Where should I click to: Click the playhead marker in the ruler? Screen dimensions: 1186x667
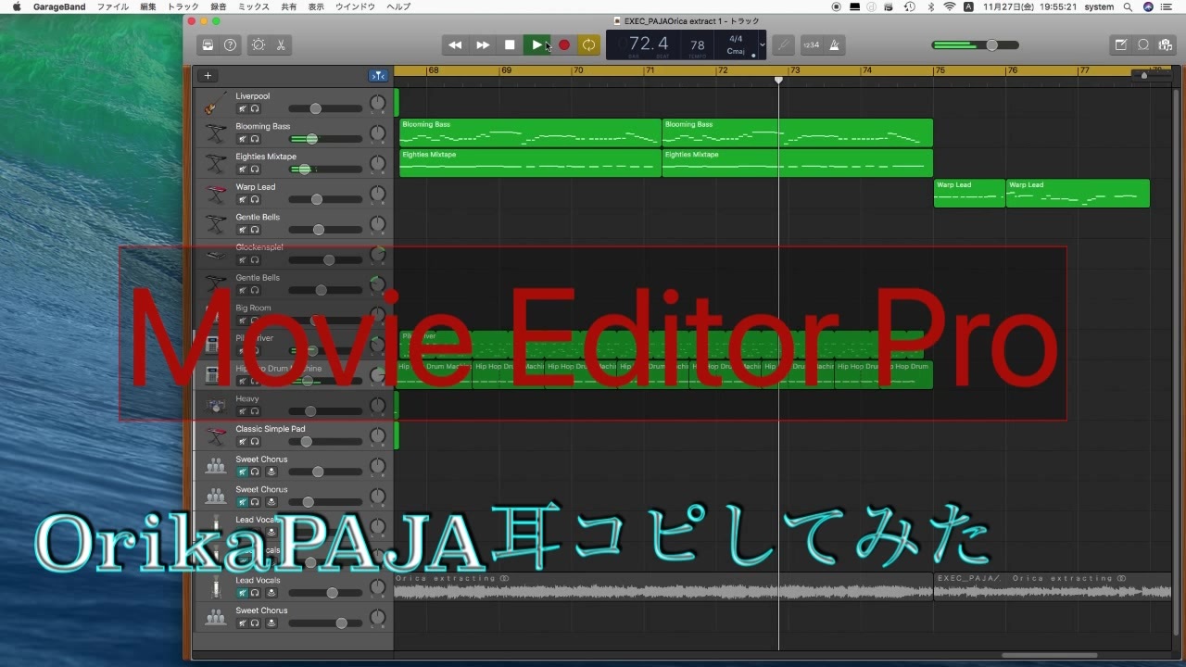778,80
